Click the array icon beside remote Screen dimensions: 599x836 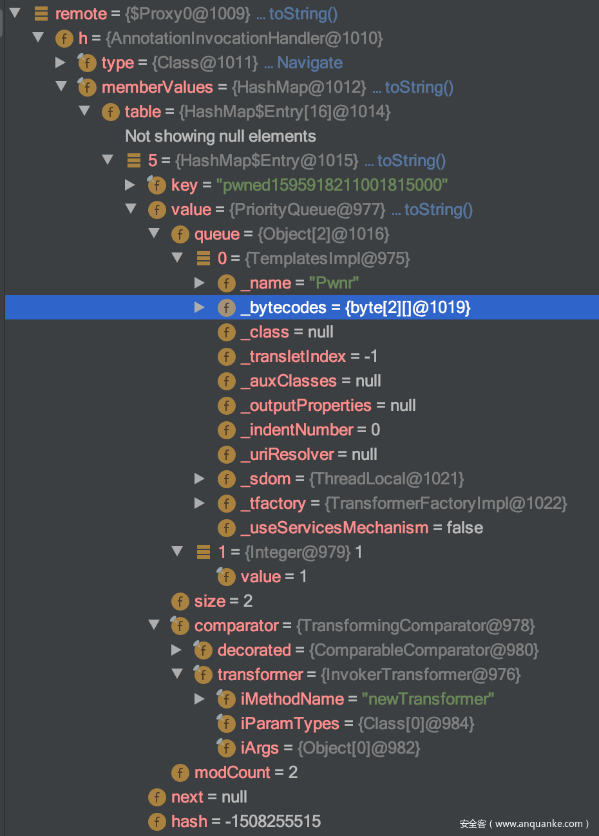(41, 14)
